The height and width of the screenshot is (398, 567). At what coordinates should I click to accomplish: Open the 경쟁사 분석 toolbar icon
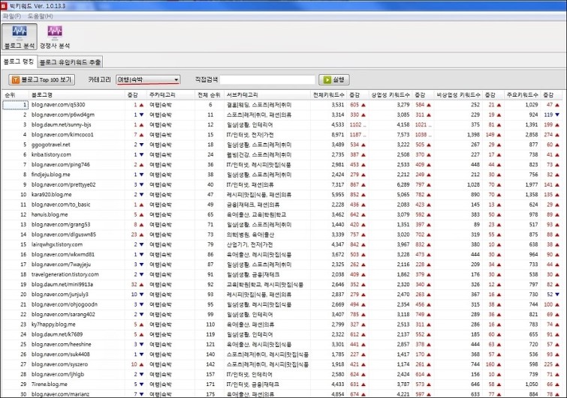tap(55, 37)
